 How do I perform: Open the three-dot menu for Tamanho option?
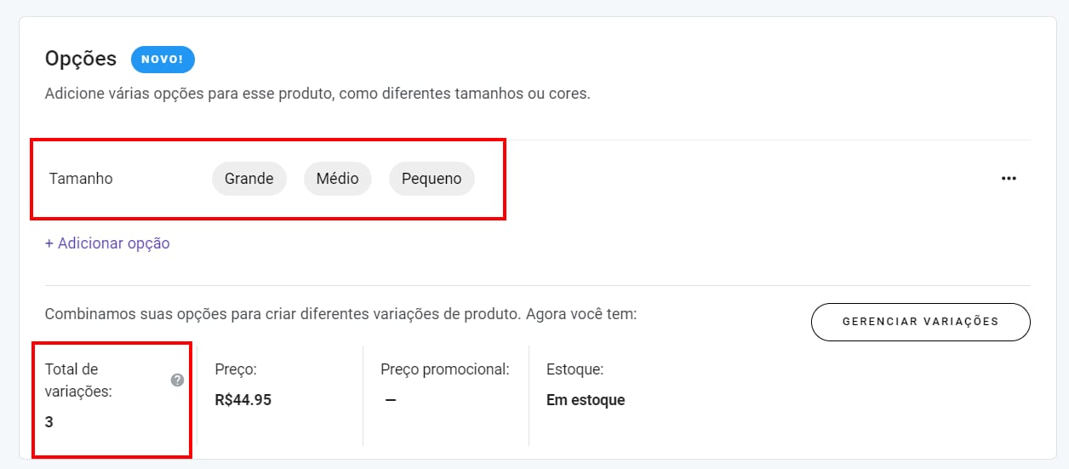[1009, 179]
